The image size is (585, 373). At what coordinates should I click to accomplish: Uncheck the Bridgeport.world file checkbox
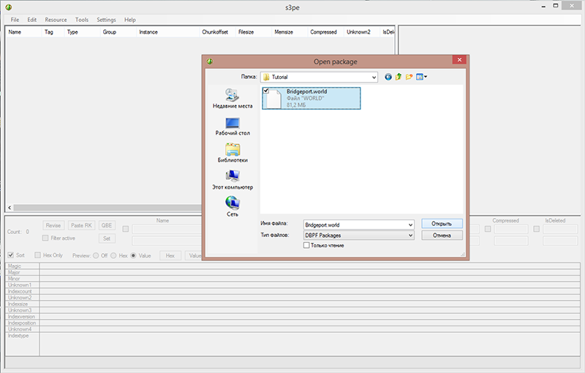(x=266, y=91)
